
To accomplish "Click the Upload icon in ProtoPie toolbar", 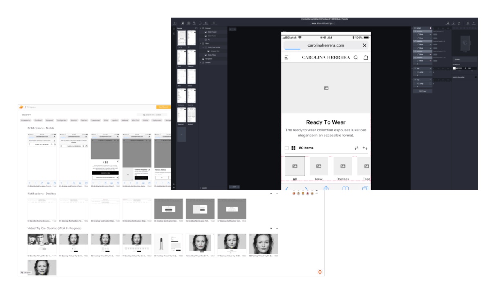I will click(x=474, y=23).
